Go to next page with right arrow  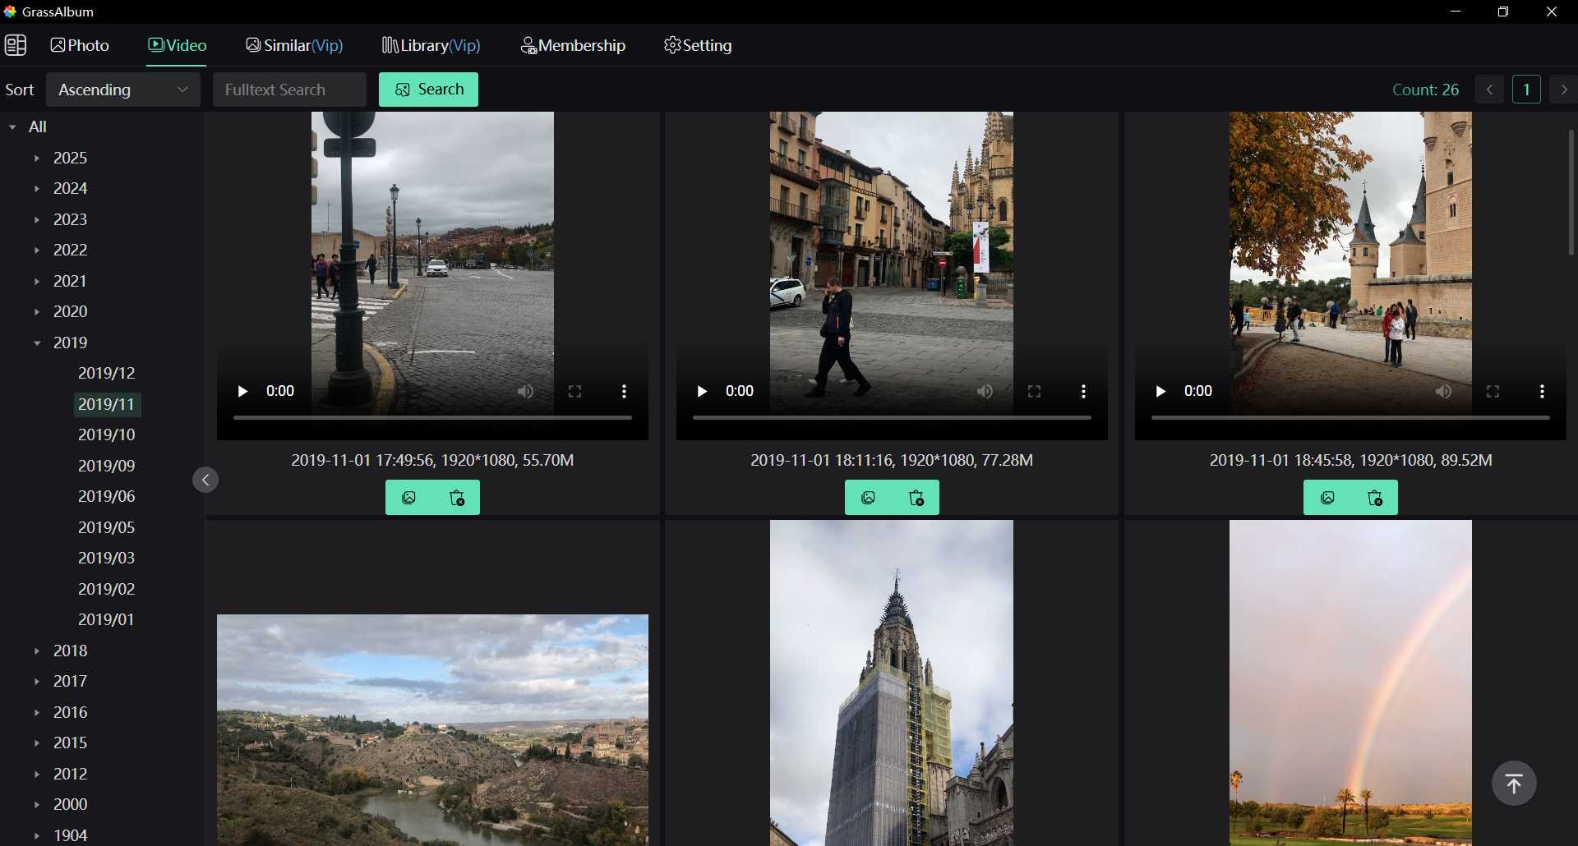1563,90
